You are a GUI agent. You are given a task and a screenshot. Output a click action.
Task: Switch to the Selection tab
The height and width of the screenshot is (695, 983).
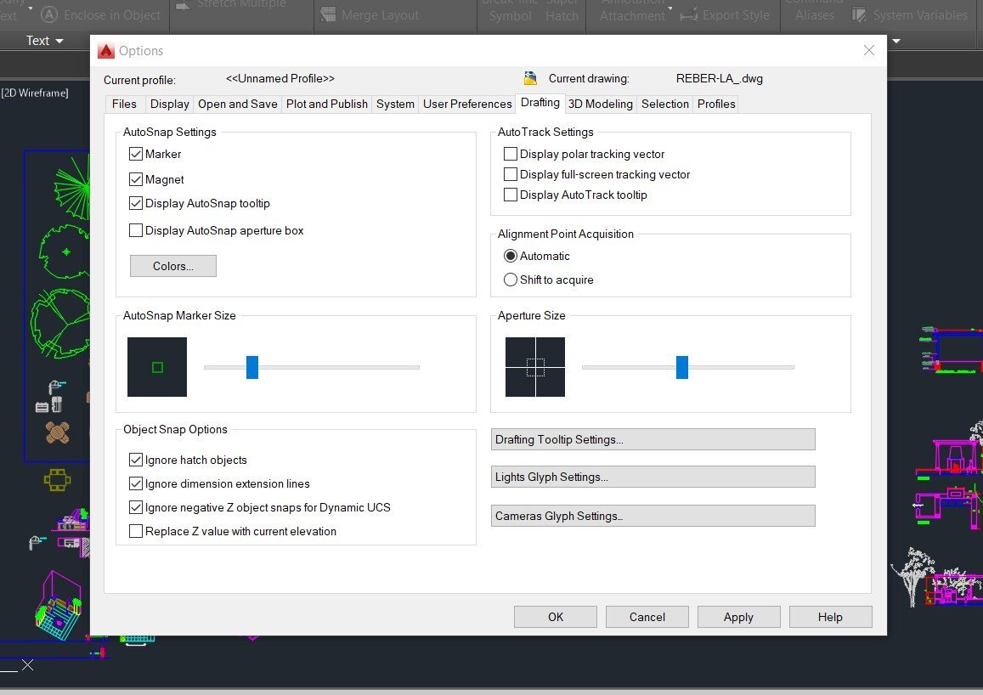click(664, 104)
